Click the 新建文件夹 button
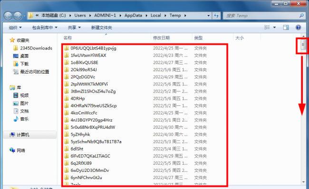Image resolution: width=309 pixels, height=189 pixels. (x=101, y=28)
